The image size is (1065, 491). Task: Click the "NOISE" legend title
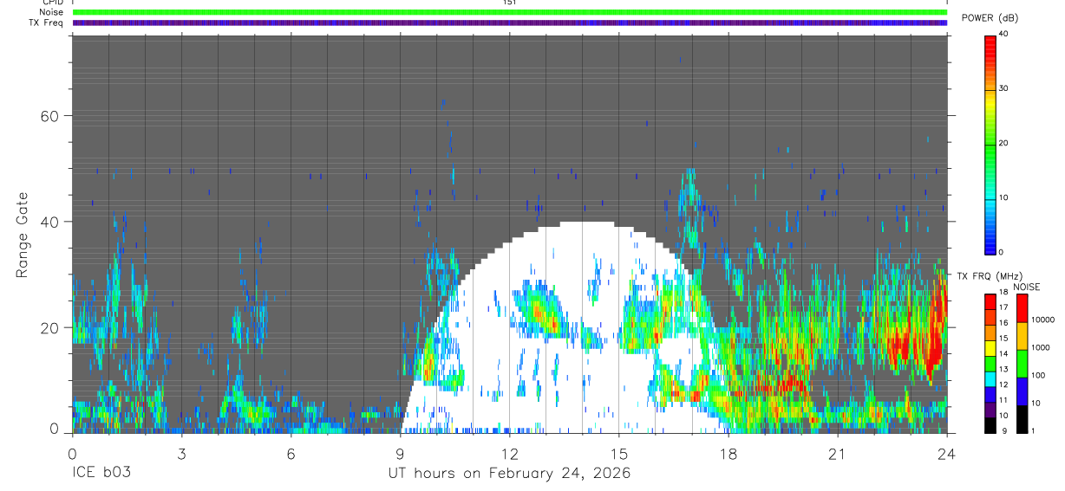tap(1028, 287)
